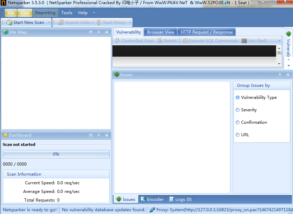Click the Import Links toolbar icon
The height and width of the screenshot is (214, 293).
point(61,22)
